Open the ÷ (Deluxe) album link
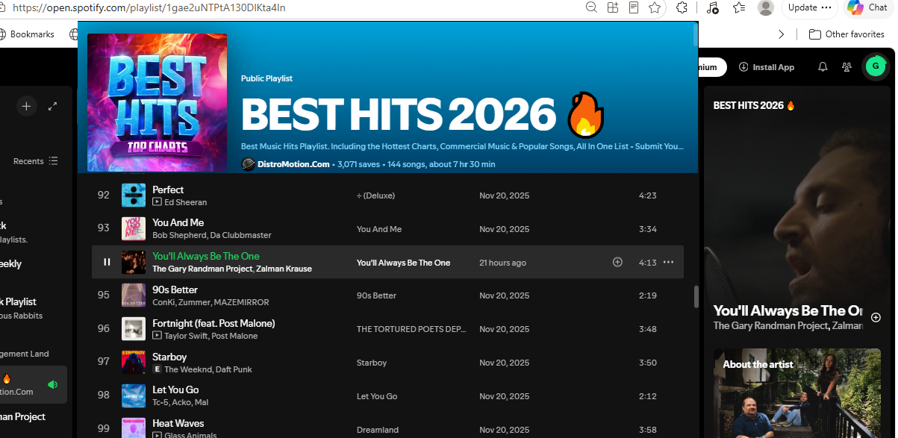898x438 pixels. tap(375, 195)
